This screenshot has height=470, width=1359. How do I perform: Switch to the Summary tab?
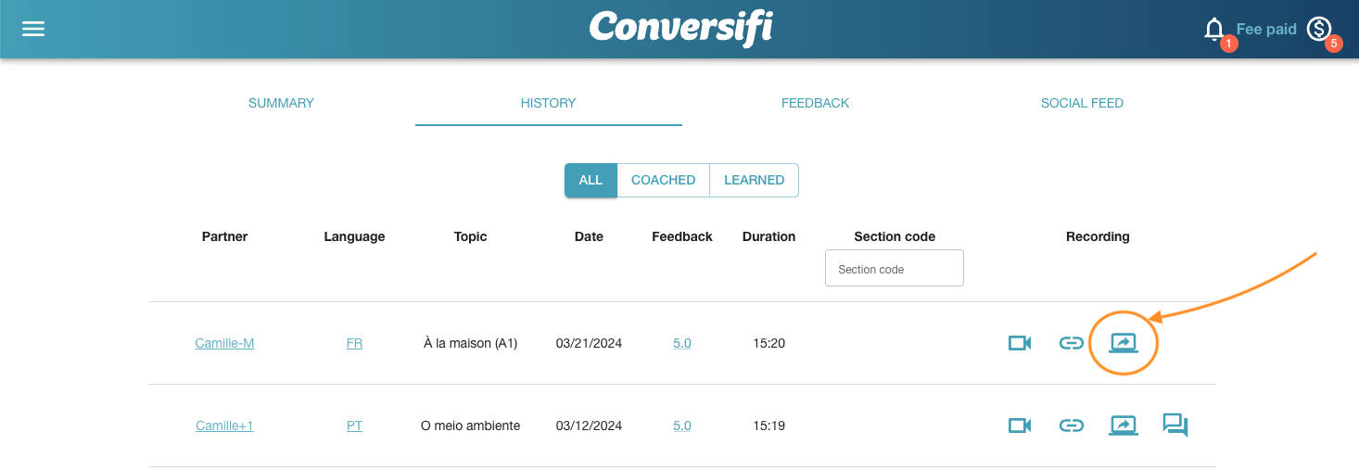[x=281, y=103]
